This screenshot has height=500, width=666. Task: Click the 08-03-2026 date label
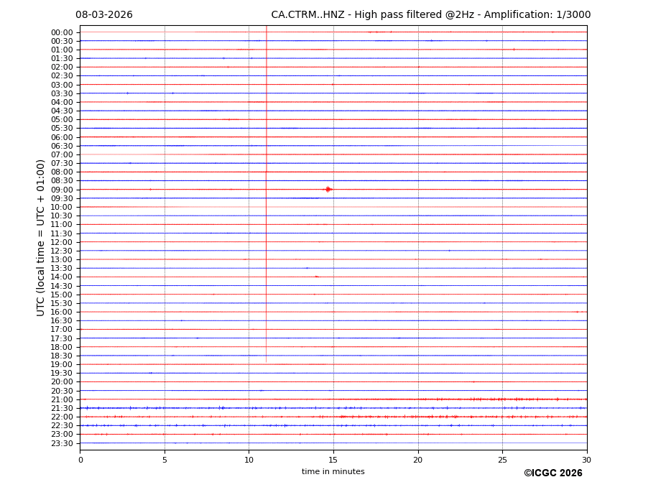click(x=103, y=15)
